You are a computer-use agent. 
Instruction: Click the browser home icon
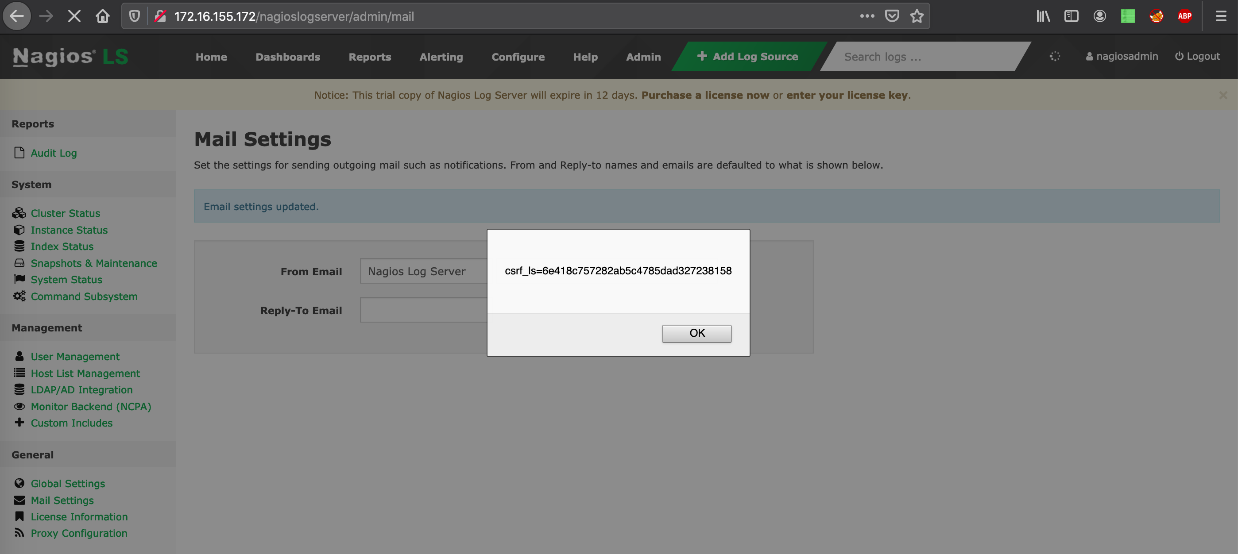click(102, 16)
